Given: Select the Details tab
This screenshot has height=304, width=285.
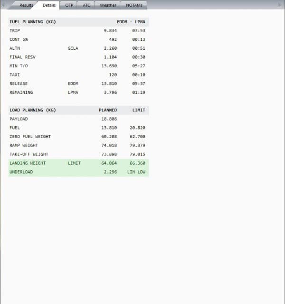Looking at the screenshot, I should 49,5.
